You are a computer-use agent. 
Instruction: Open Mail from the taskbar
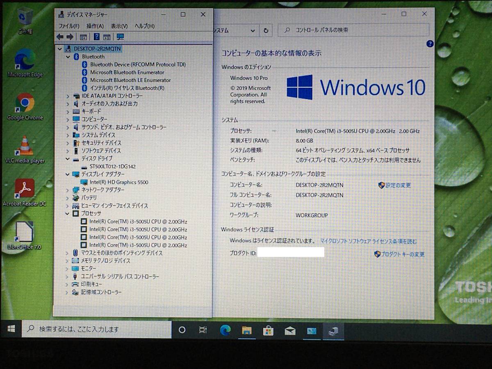[x=290, y=330]
